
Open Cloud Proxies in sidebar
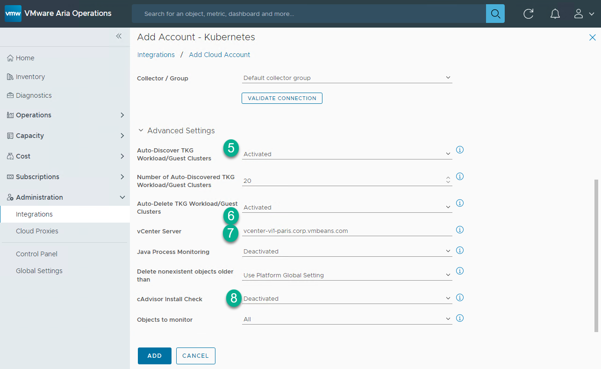pos(37,231)
